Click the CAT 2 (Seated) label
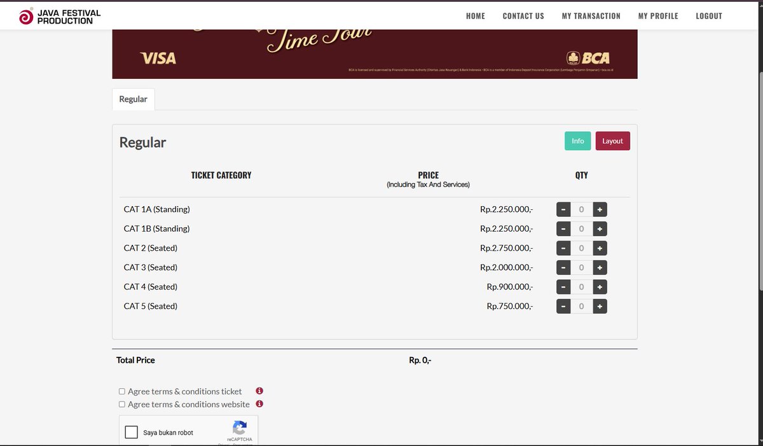The width and height of the screenshot is (763, 446). click(150, 248)
